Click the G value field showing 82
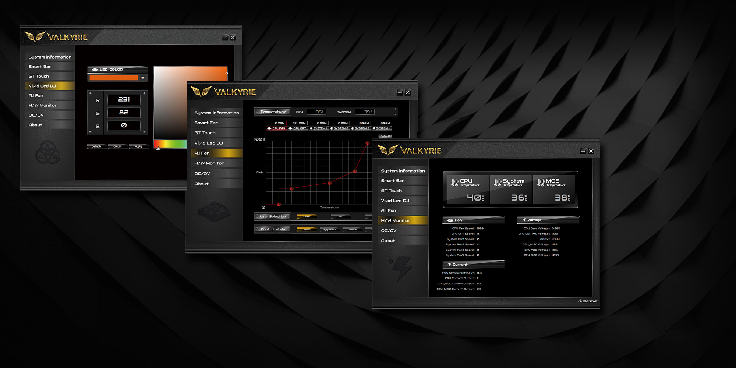This screenshot has height=368, width=736. (x=124, y=113)
